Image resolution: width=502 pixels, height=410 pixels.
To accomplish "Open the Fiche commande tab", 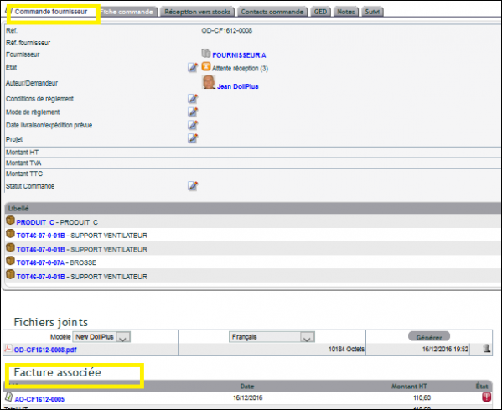I will pos(127,12).
